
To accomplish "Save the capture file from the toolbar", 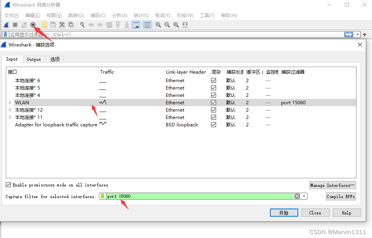I will pyautogui.click(x=53, y=25).
